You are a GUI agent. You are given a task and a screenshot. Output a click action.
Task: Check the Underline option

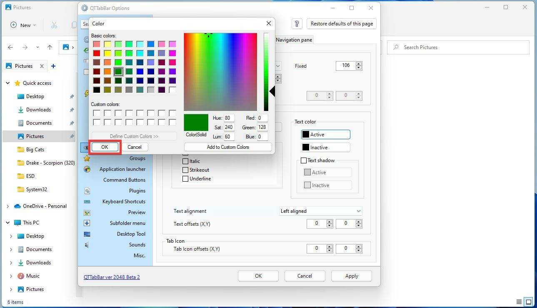pos(185,179)
